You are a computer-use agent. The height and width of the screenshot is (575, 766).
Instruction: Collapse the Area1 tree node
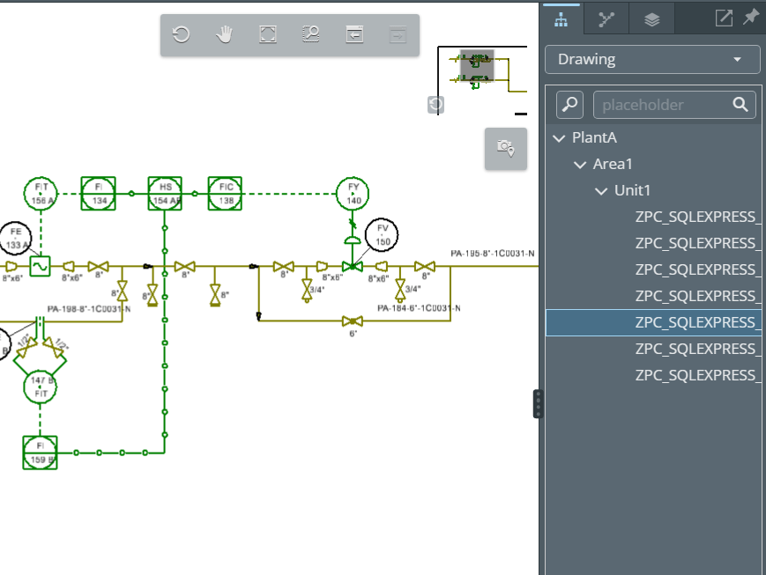pos(579,165)
